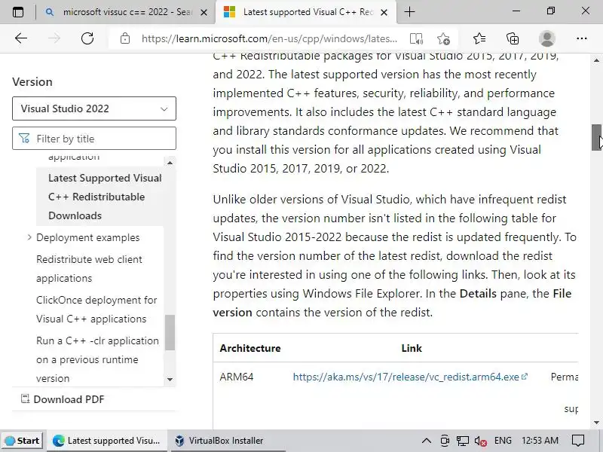
Task: Open the Favorites list
Action: [x=479, y=38]
